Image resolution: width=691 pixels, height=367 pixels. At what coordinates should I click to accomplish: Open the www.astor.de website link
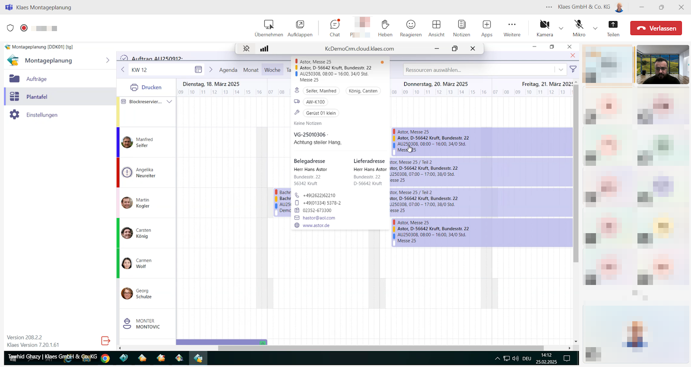(316, 225)
